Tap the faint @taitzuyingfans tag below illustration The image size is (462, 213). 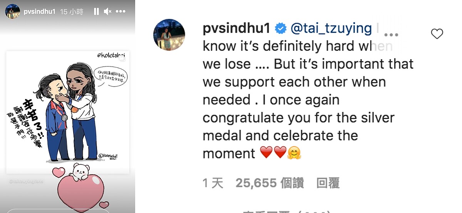26,181
